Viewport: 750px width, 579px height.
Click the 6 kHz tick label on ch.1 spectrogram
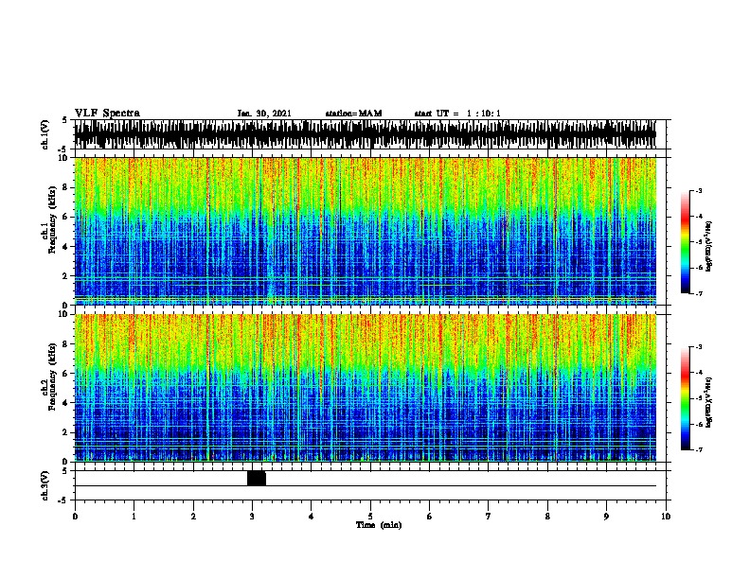click(65, 217)
